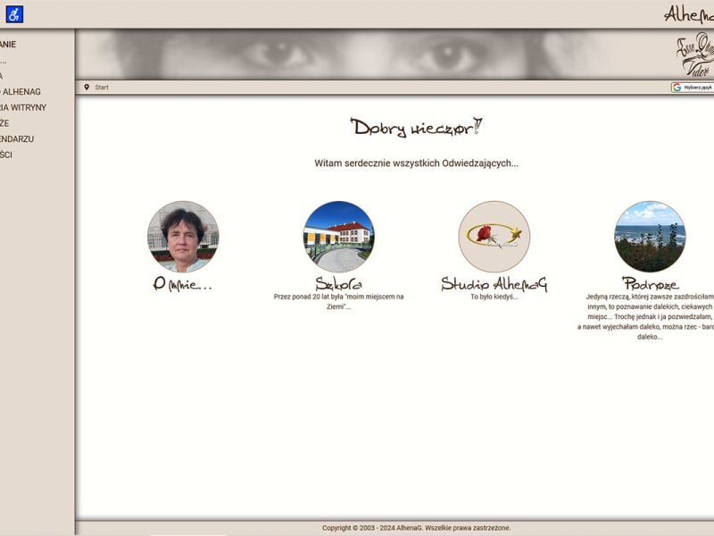Open the seaside Podróże circular photo
This screenshot has width=714, height=536.
click(650, 237)
